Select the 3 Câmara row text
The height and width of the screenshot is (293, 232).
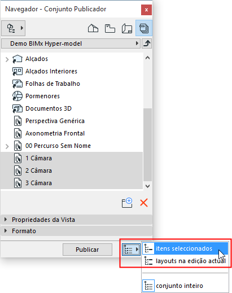(38, 183)
